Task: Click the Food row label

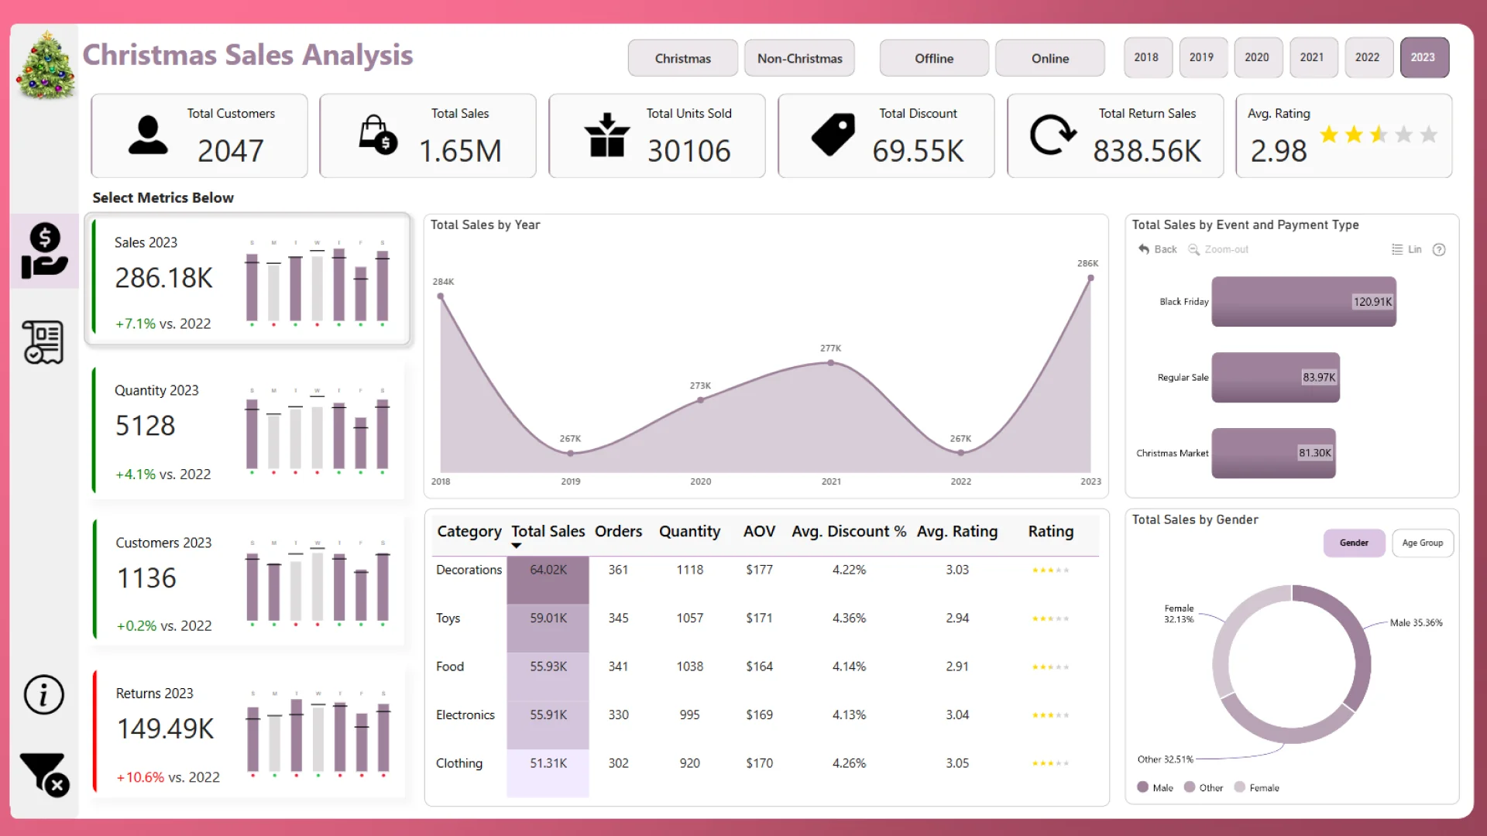Action: 450,666
